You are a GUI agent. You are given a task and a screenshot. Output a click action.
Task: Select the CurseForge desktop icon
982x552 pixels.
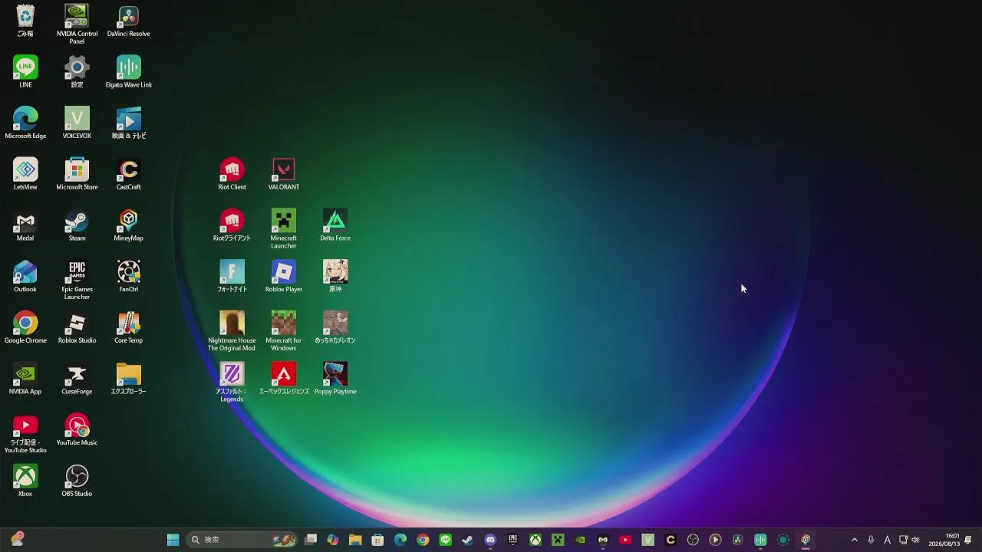click(x=77, y=379)
